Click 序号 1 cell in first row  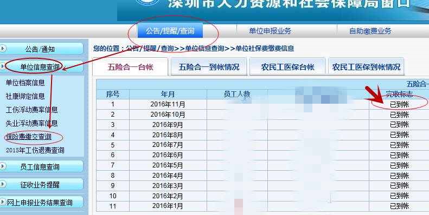(112, 104)
